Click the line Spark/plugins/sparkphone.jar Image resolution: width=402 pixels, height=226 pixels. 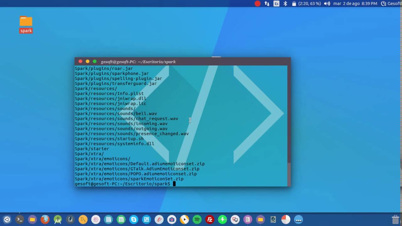pos(112,73)
